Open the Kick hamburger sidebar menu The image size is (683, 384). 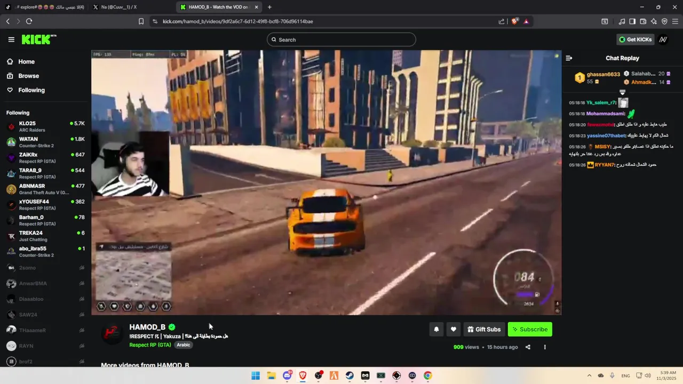tap(11, 39)
